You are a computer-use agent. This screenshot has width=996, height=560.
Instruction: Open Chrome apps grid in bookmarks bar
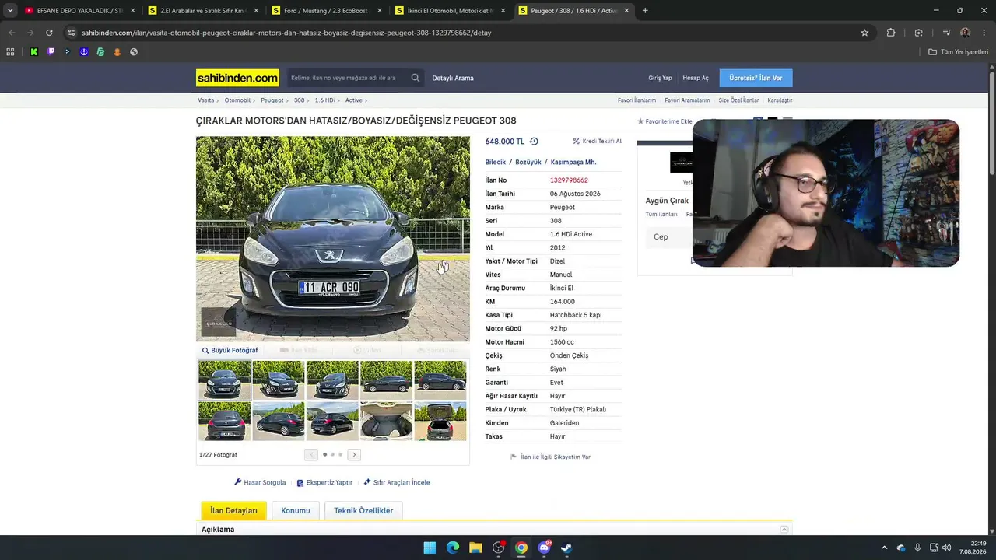point(10,52)
